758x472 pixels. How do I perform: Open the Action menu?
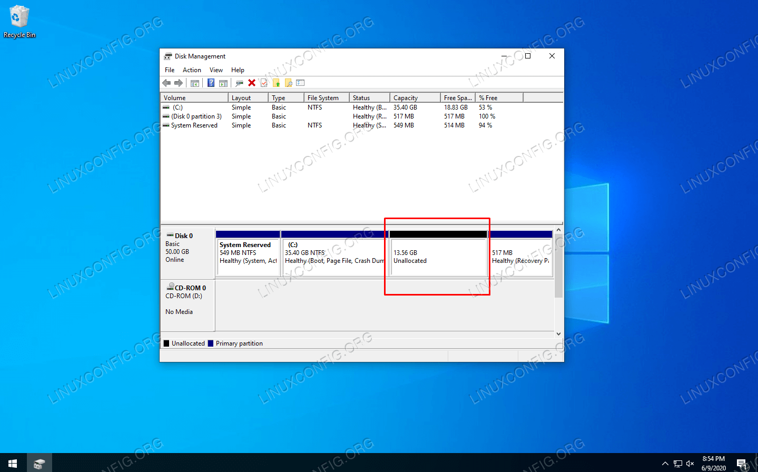[x=192, y=70]
